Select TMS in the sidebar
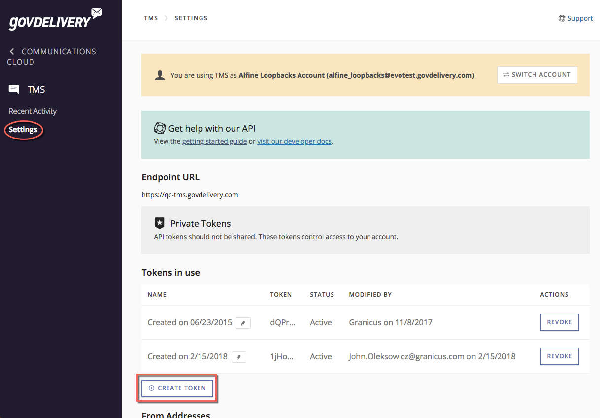The width and height of the screenshot is (600, 418). click(36, 90)
